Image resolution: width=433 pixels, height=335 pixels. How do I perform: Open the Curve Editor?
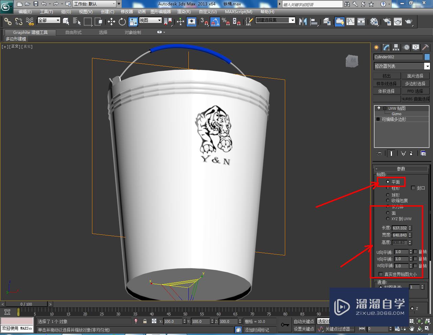tap(350, 21)
